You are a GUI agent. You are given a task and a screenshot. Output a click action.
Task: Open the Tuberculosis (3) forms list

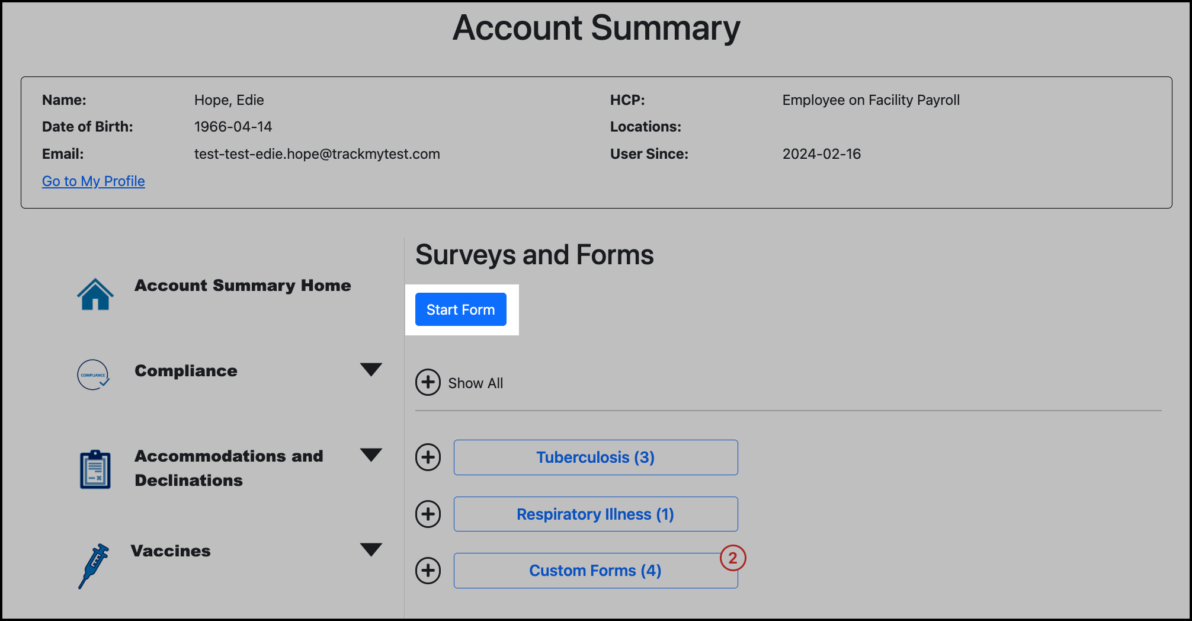coord(595,457)
